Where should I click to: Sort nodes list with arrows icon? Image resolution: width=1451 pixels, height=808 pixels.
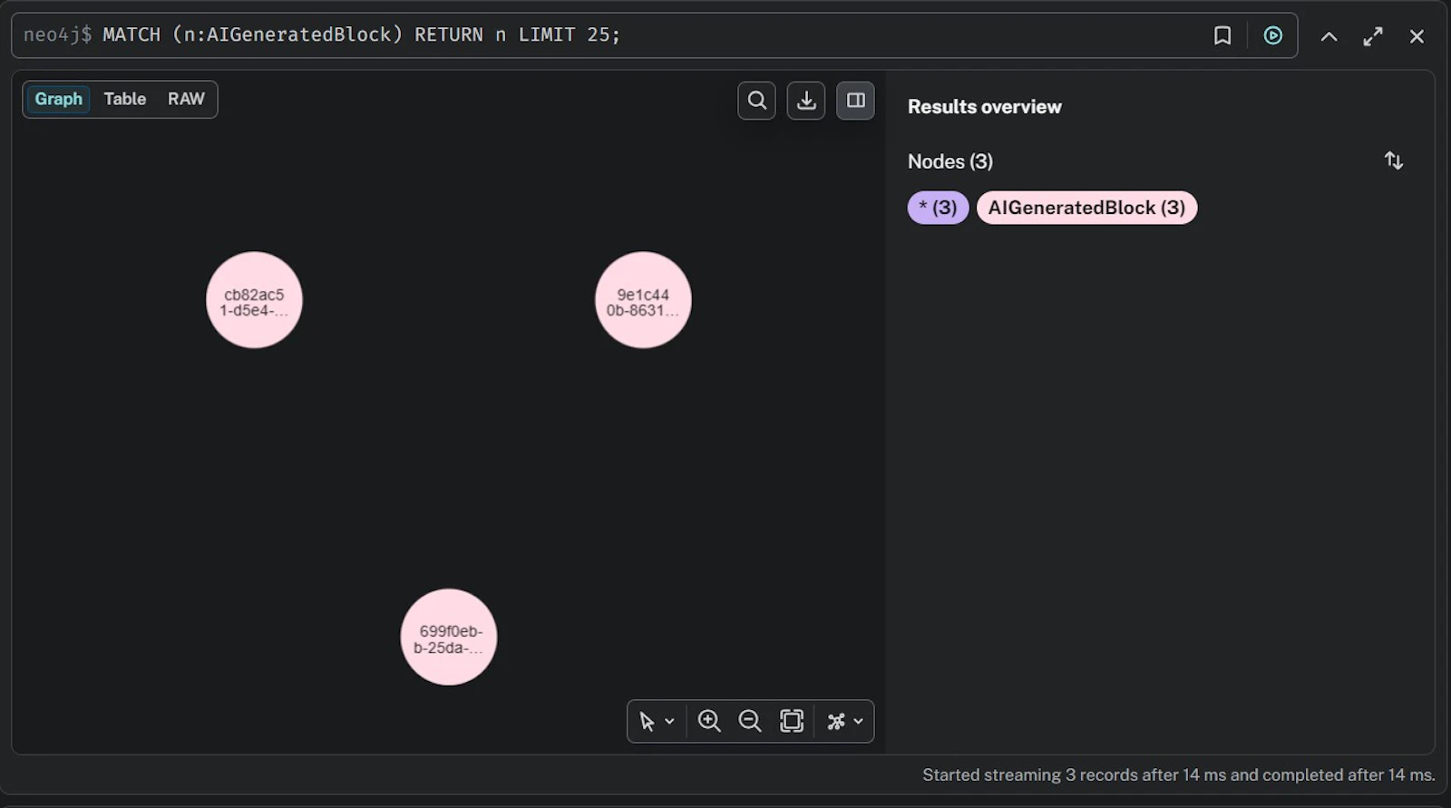1394,161
